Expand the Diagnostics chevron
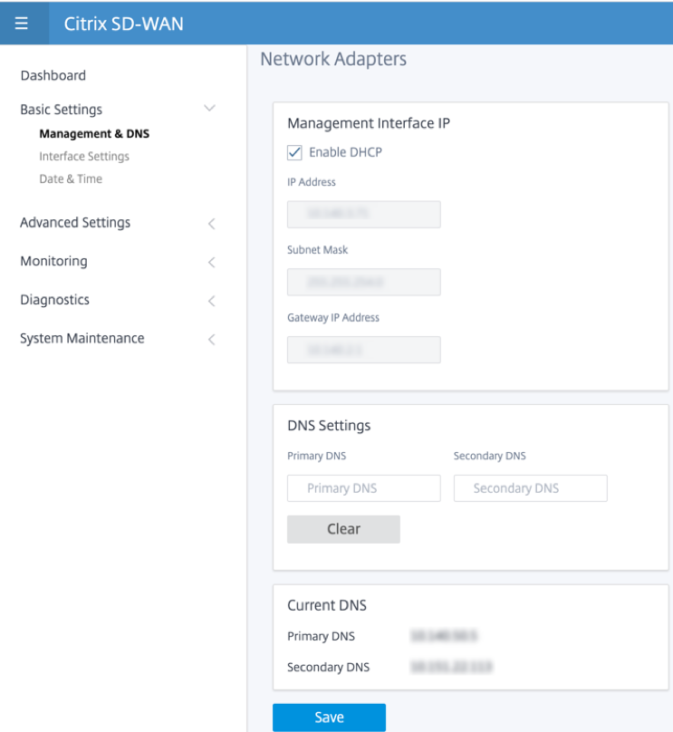 tap(211, 301)
